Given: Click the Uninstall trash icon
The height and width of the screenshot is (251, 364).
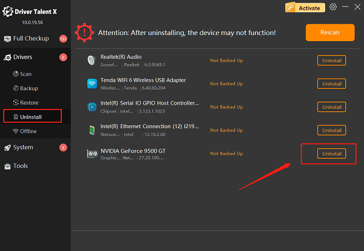Looking at the screenshot, I should tap(16, 117).
